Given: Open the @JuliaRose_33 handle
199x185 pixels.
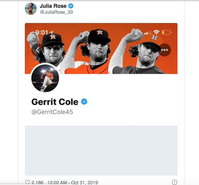Looking at the screenshot, I should tap(56, 12).
